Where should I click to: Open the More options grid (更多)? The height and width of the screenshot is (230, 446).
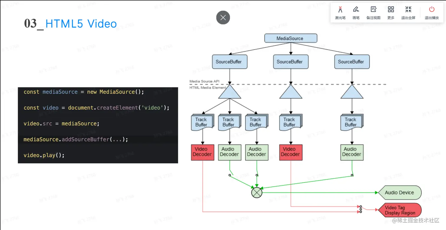coord(391,13)
